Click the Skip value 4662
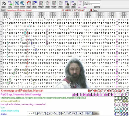Screen dimensions: 129x116 pos(85,7)
